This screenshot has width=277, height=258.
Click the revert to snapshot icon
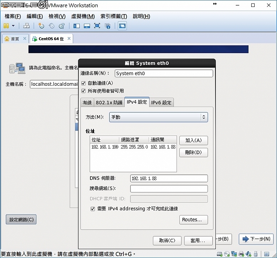52,26
